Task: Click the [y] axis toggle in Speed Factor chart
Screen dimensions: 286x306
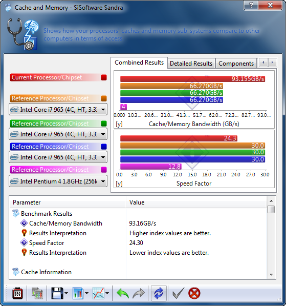Action: (119, 183)
